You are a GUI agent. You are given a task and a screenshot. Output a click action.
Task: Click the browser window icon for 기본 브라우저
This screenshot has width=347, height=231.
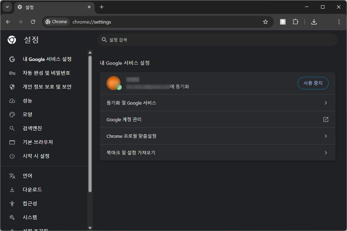tap(12, 142)
